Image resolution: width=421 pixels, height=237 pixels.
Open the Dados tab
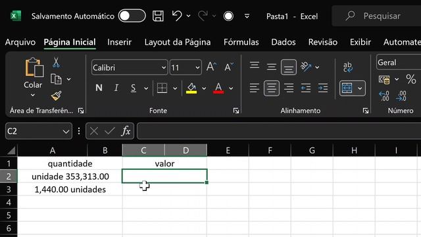[284, 42]
